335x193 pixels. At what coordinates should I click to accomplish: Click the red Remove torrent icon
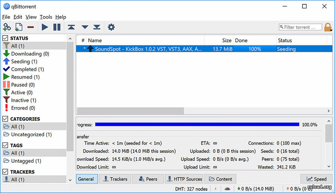30,27
